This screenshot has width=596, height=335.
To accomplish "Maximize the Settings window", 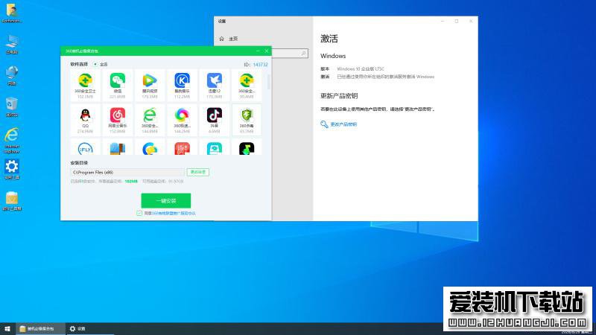I will [x=457, y=22].
